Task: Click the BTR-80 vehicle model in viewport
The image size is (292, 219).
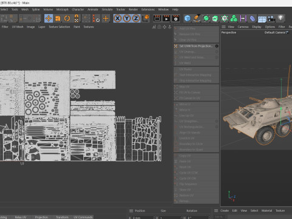Action: (x=262, y=118)
